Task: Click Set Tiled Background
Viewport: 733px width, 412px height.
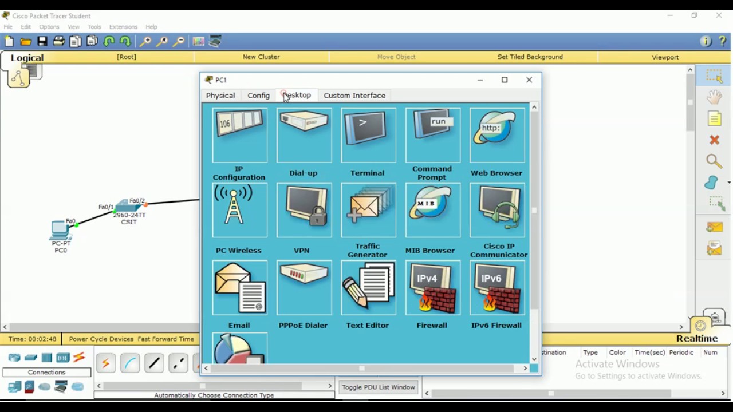Action: pyautogui.click(x=530, y=57)
